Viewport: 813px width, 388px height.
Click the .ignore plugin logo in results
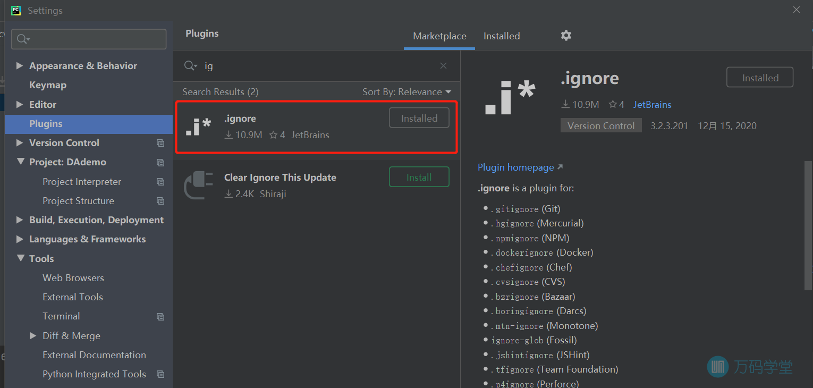click(198, 126)
